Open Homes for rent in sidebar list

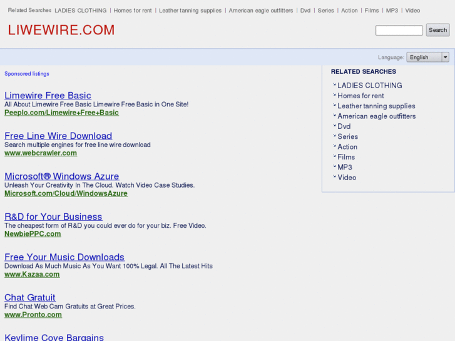360,96
